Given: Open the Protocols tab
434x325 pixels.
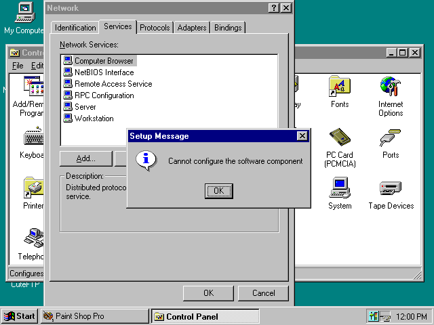Looking at the screenshot, I should tap(155, 28).
